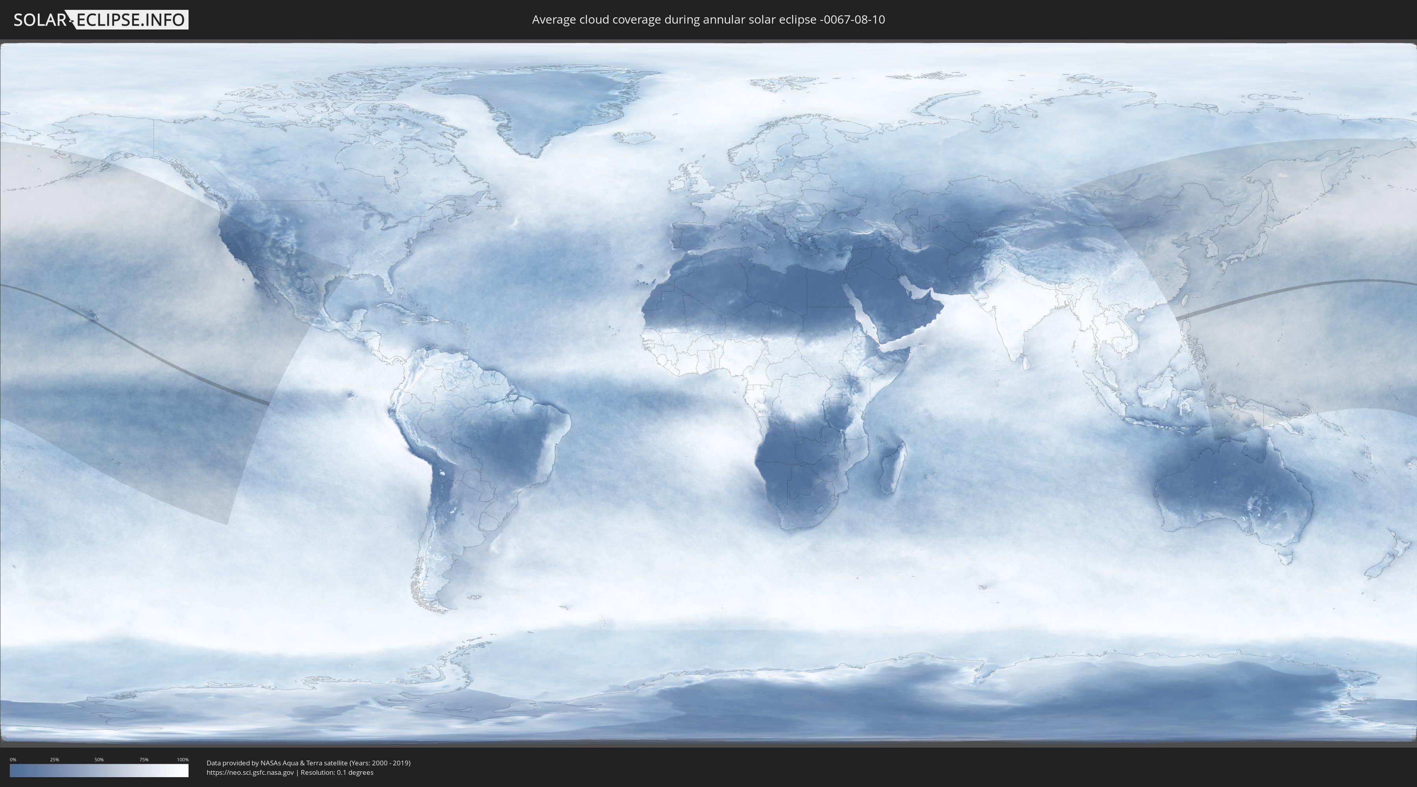Click the cloud coverage color gradient legend
The image size is (1417, 787).
coord(99,770)
